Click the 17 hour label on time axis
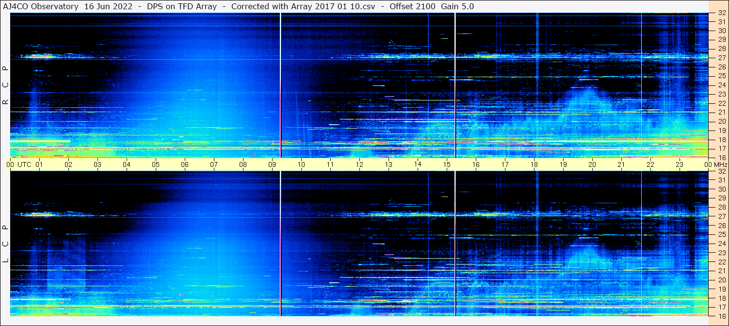The width and height of the screenshot is (729, 326). tap(505, 164)
